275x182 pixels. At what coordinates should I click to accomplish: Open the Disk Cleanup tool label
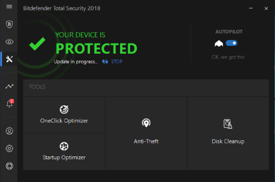tap(228, 141)
